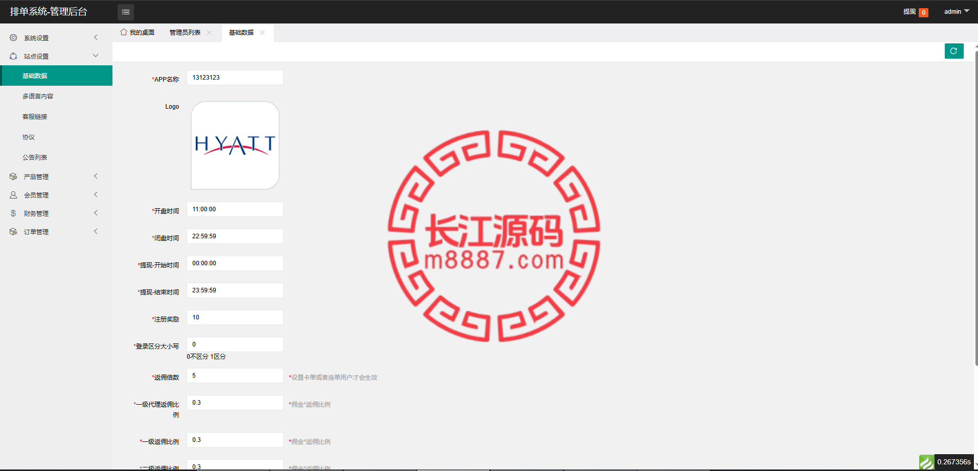The height and width of the screenshot is (471, 978).
Task: Click the 0.267356s runtime indicator
Action: [x=954, y=462]
